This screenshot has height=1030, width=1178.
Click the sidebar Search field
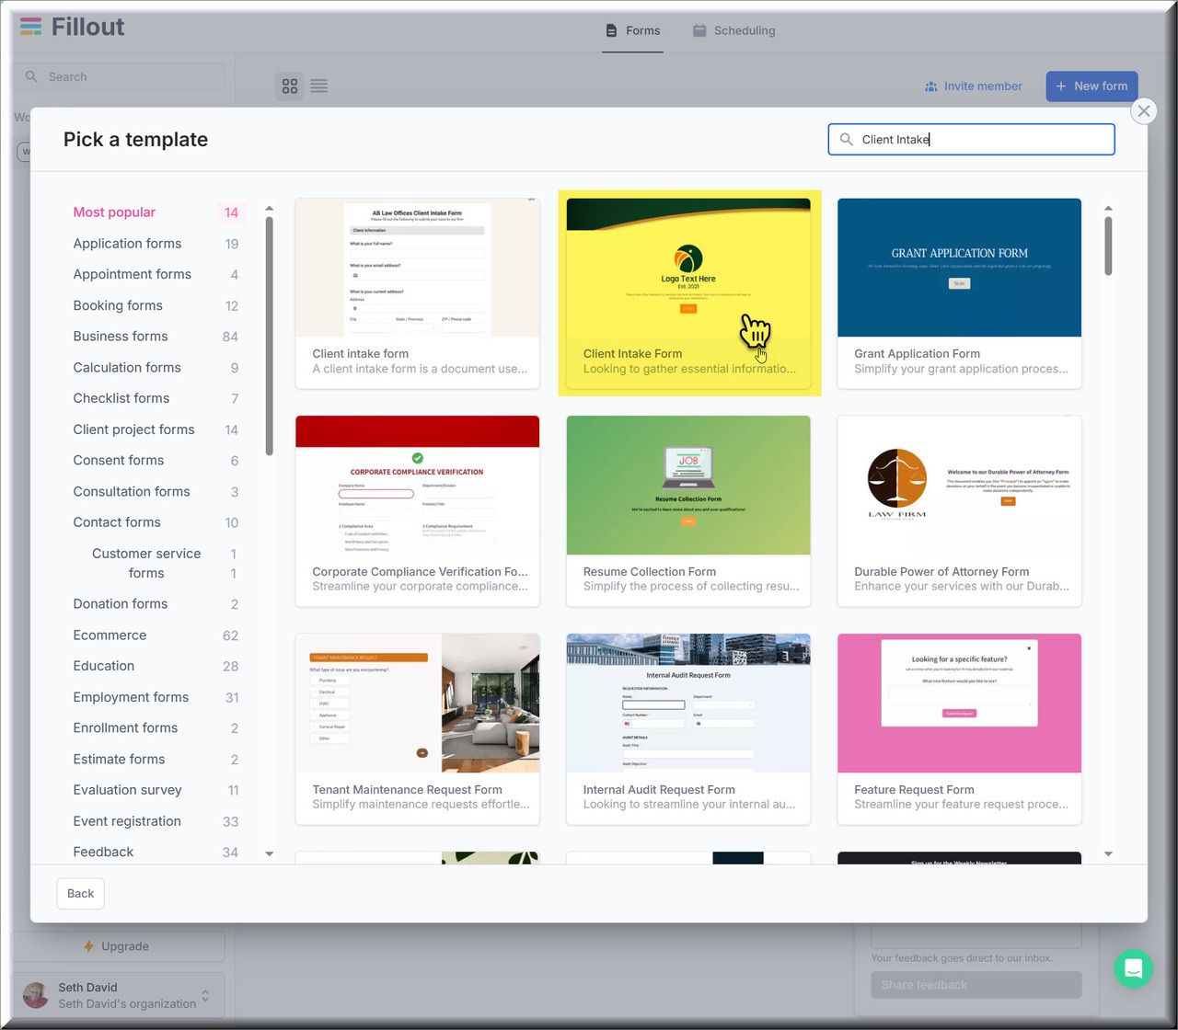120,76
